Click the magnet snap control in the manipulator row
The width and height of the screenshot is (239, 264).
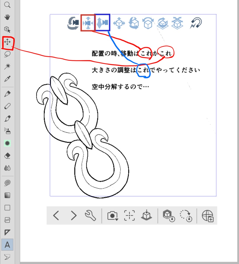coord(196,23)
